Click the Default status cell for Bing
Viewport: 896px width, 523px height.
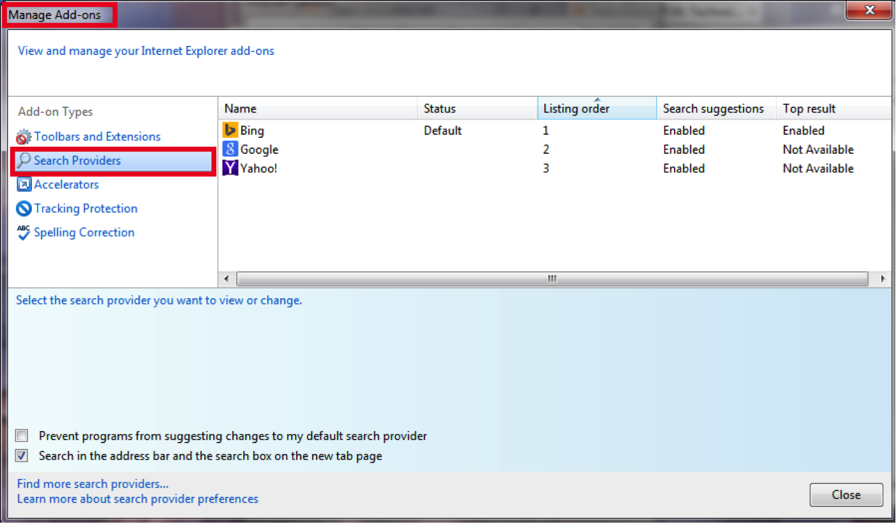[442, 130]
